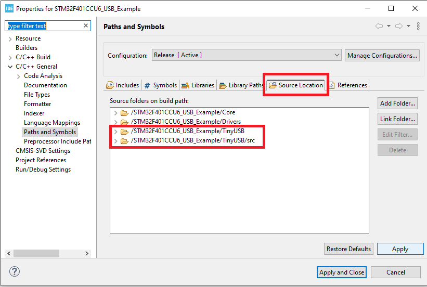This screenshot has width=427, height=287.
Task: Click the back navigation arrow icon
Action: 379,27
